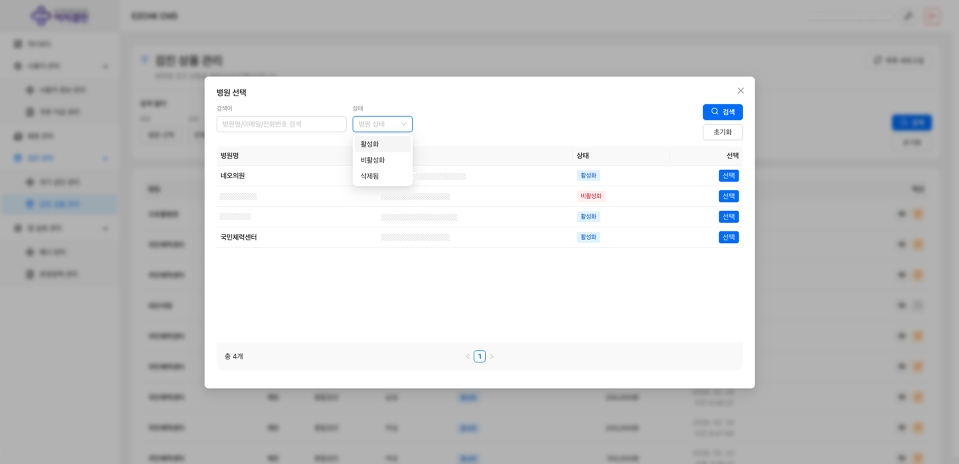Focus the 병원명/이메일/전화번호 search field
The image size is (959, 464).
281,124
